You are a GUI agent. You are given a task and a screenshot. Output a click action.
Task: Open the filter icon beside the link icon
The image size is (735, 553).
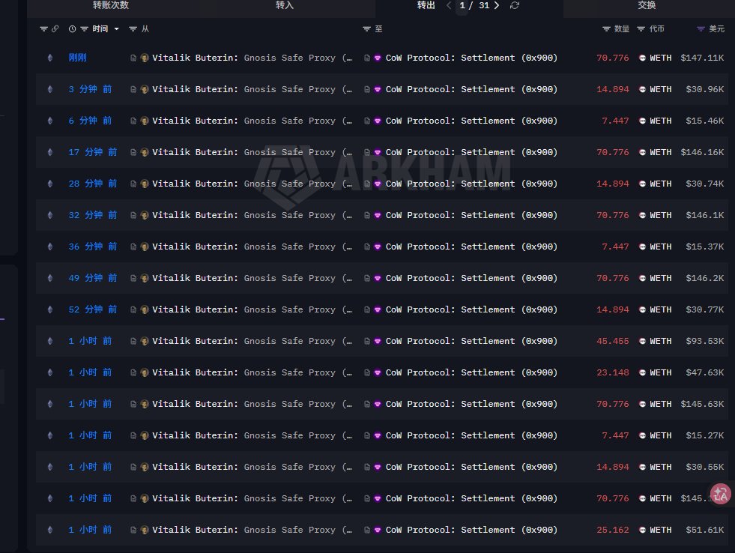(43, 29)
